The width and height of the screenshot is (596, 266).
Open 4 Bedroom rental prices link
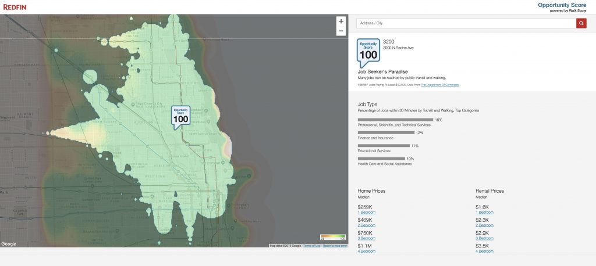[x=484, y=251]
